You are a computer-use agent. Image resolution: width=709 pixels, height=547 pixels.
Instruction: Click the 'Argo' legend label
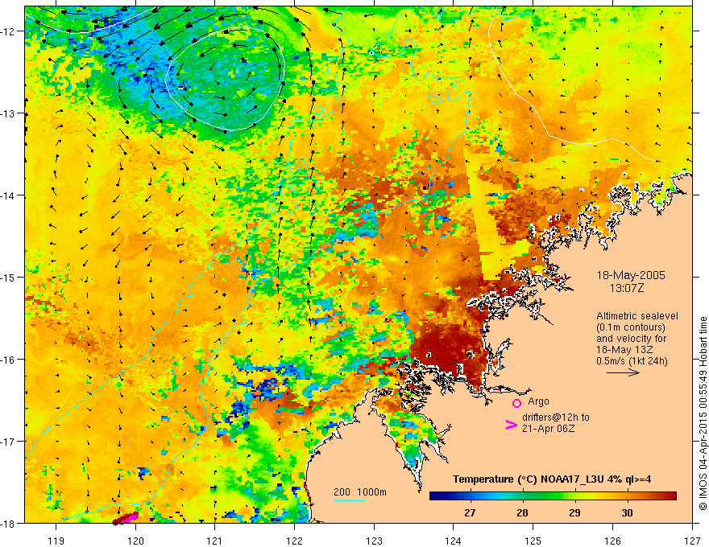(x=538, y=401)
